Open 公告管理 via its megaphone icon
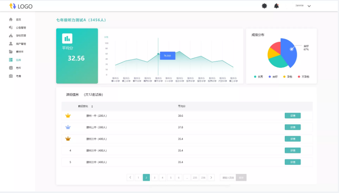 tap(11, 27)
